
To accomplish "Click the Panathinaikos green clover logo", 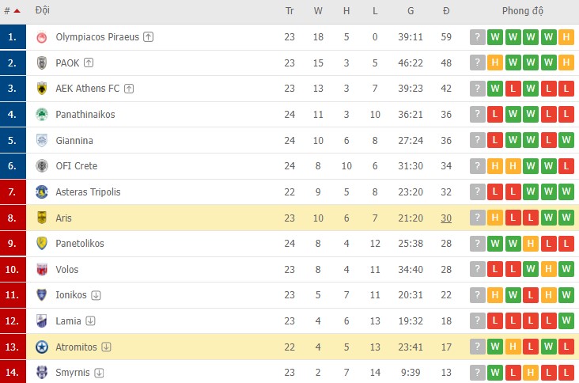I will pos(42,115).
